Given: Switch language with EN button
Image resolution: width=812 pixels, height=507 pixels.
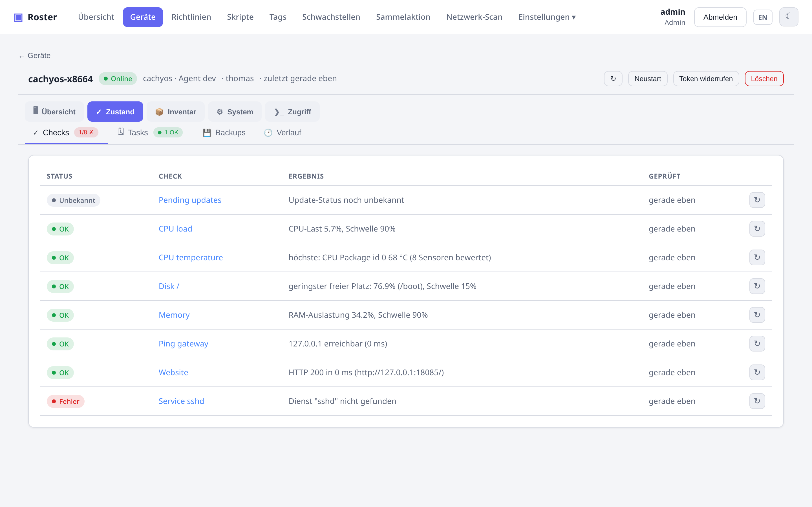Looking at the screenshot, I should pyautogui.click(x=763, y=17).
